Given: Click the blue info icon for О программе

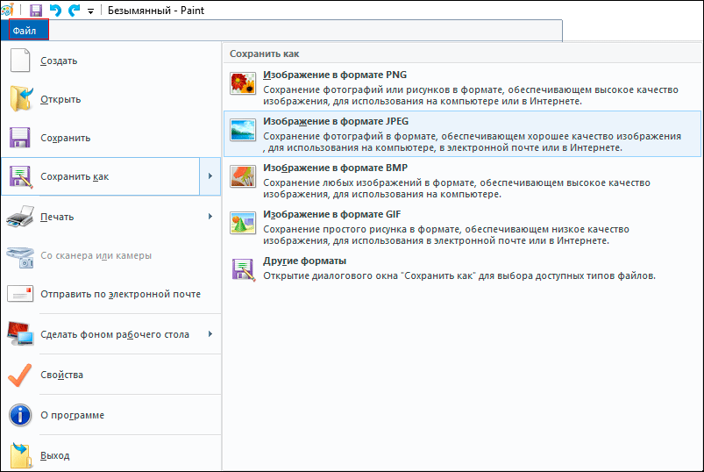Looking at the screenshot, I should point(20,415).
